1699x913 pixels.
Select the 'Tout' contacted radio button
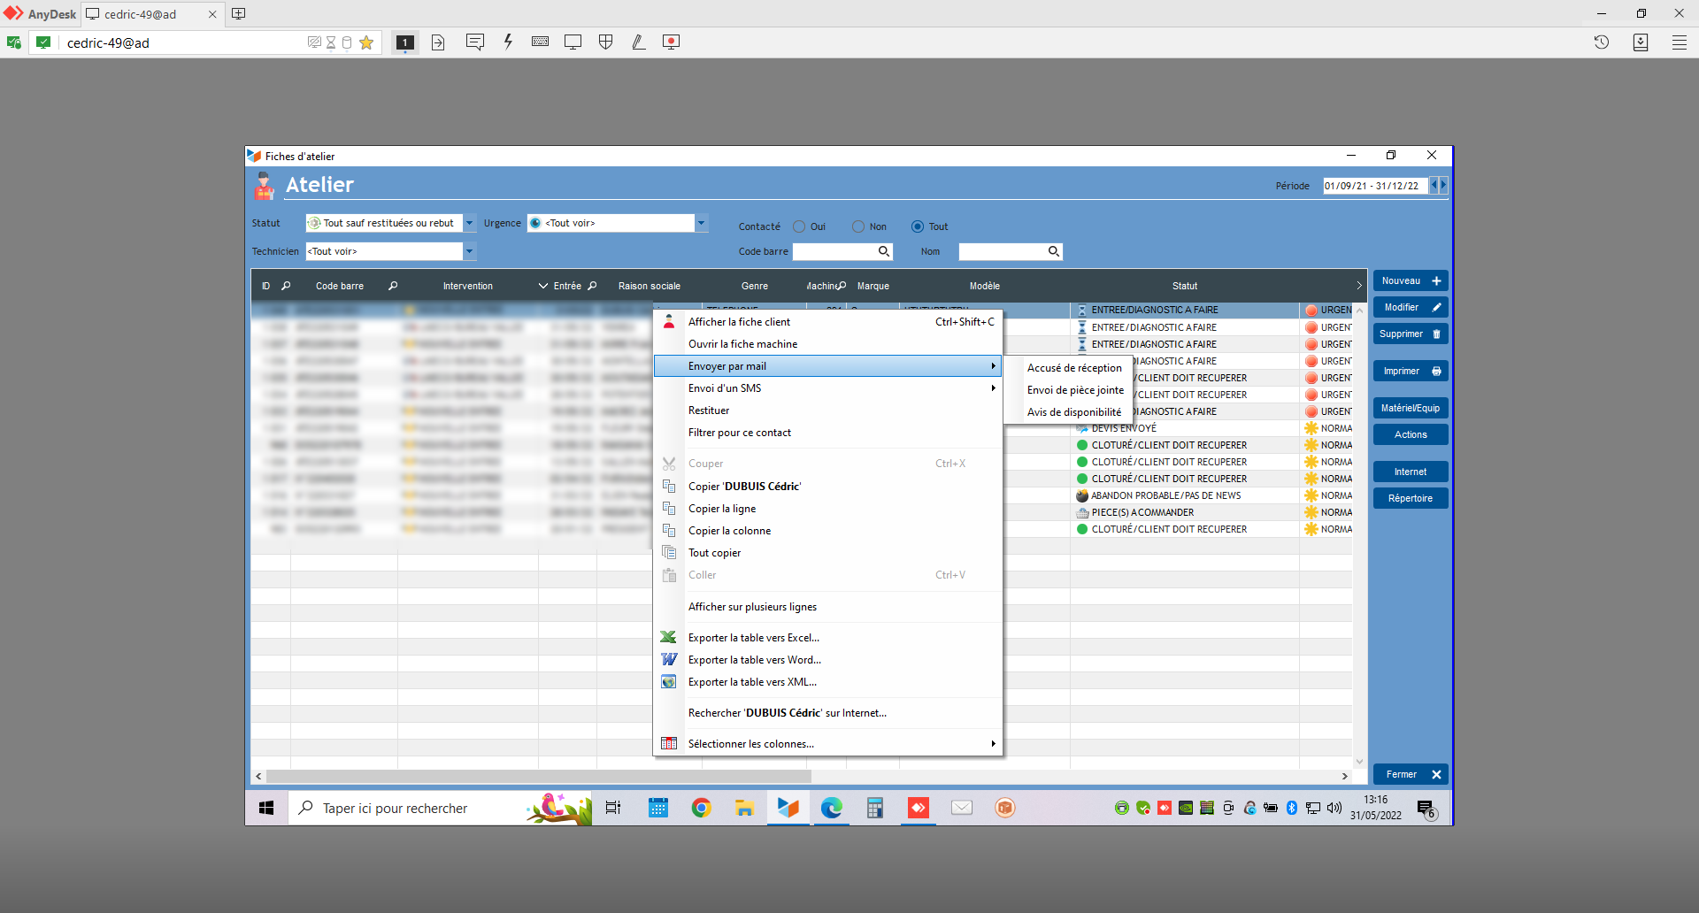(x=918, y=226)
